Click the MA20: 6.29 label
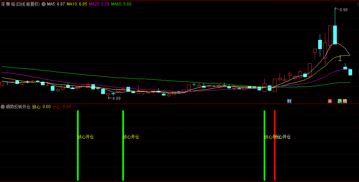Viewport: 359px width, 182px height. [x=99, y=4]
